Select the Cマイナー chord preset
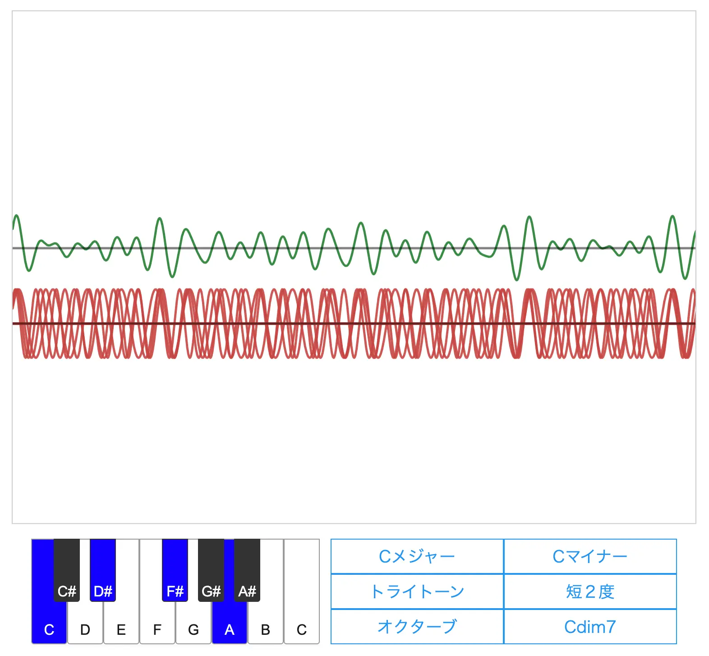The image size is (709, 656). 590,556
